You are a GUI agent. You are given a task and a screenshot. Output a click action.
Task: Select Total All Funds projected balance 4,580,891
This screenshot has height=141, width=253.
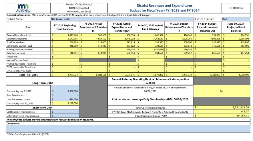click(x=236, y=75)
